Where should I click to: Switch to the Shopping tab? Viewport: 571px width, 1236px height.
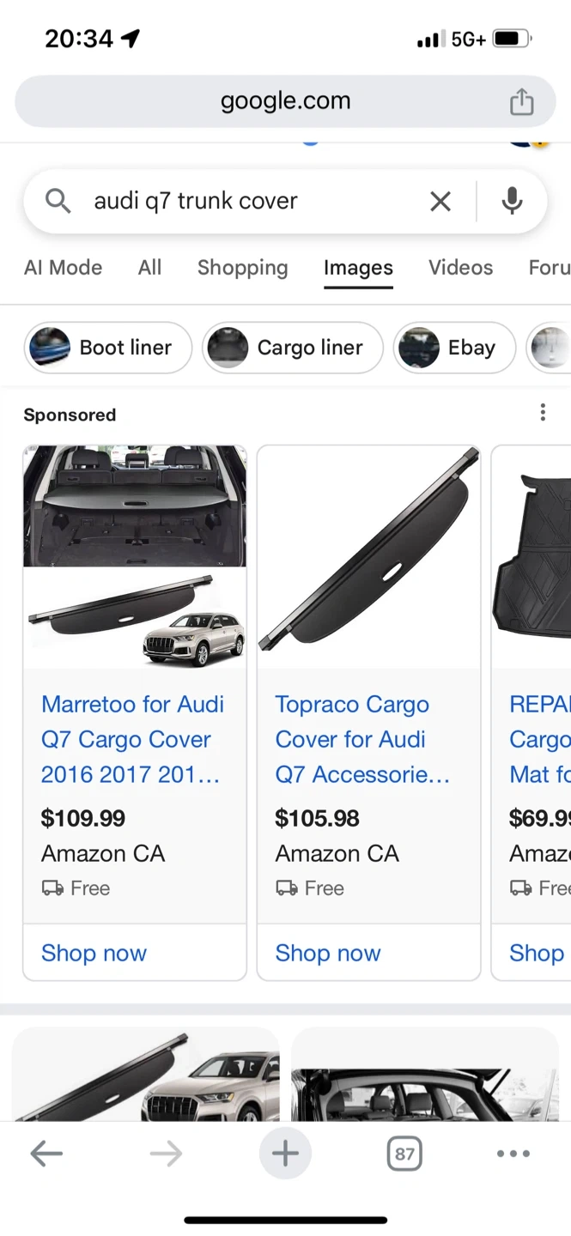tap(242, 268)
